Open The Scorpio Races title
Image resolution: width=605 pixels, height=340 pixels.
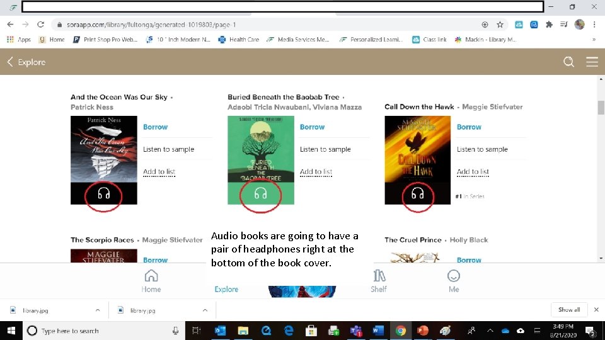coord(102,240)
